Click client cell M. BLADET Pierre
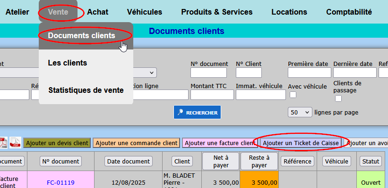 181,180
